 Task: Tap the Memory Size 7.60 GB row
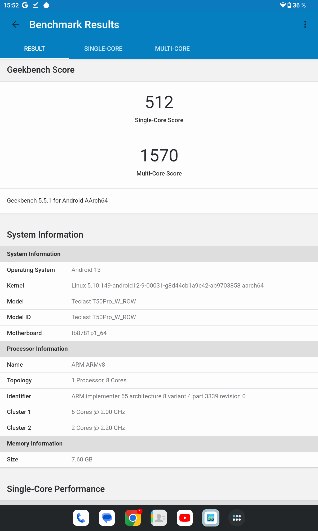click(x=159, y=460)
